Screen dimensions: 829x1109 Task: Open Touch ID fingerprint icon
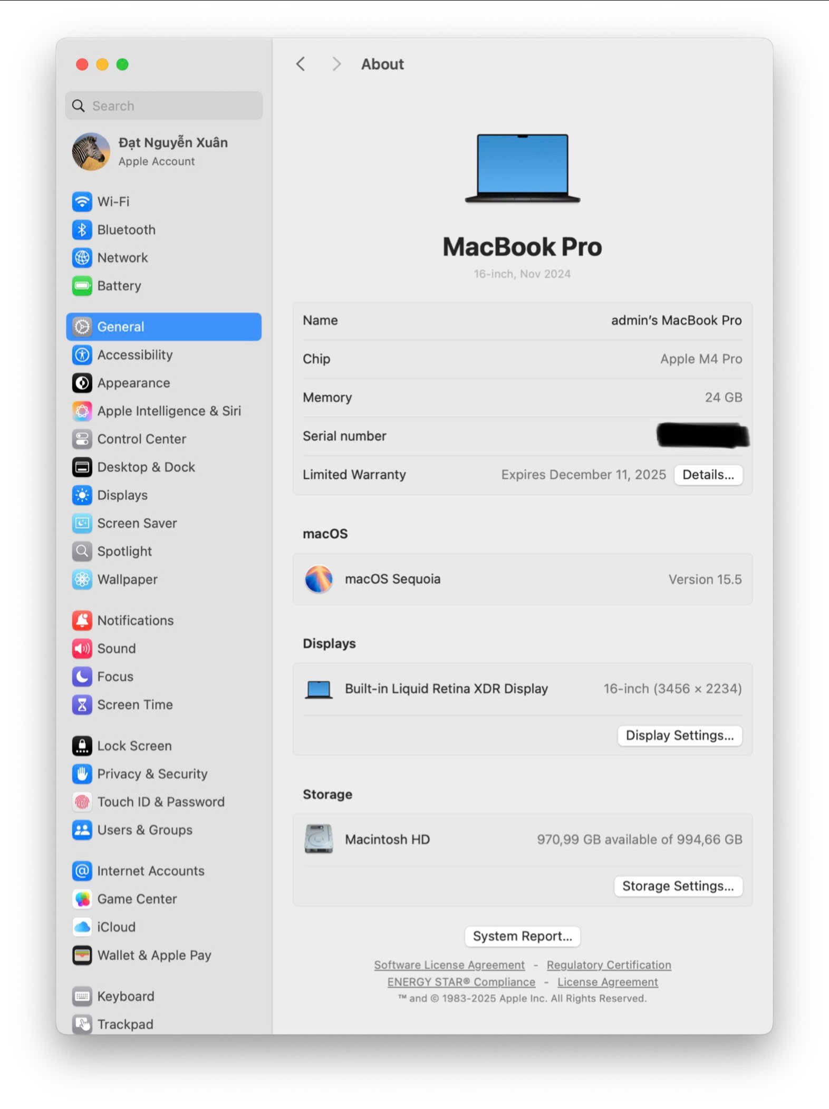click(x=82, y=802)
